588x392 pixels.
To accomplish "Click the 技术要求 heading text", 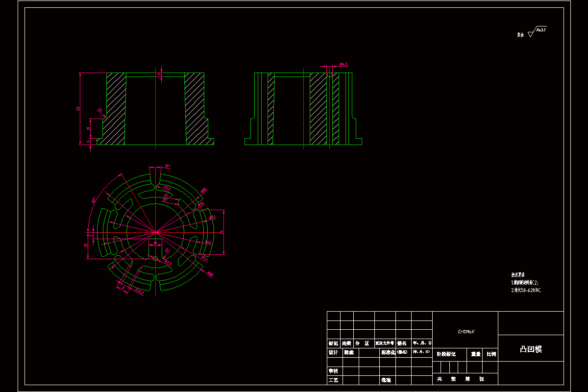I will tap(518, 275).
